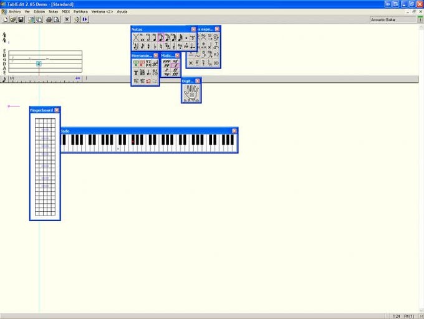Open the Partitura menu
The width and height of the screenshot is (424, 319).
tap(80, 12)
